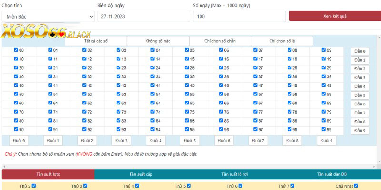Click the Đầu 6 button

360,104
